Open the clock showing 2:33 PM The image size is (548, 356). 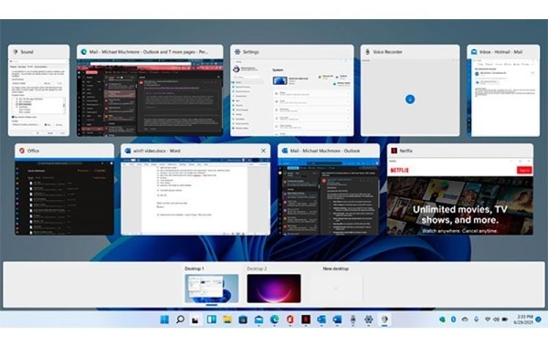(522, 319)
